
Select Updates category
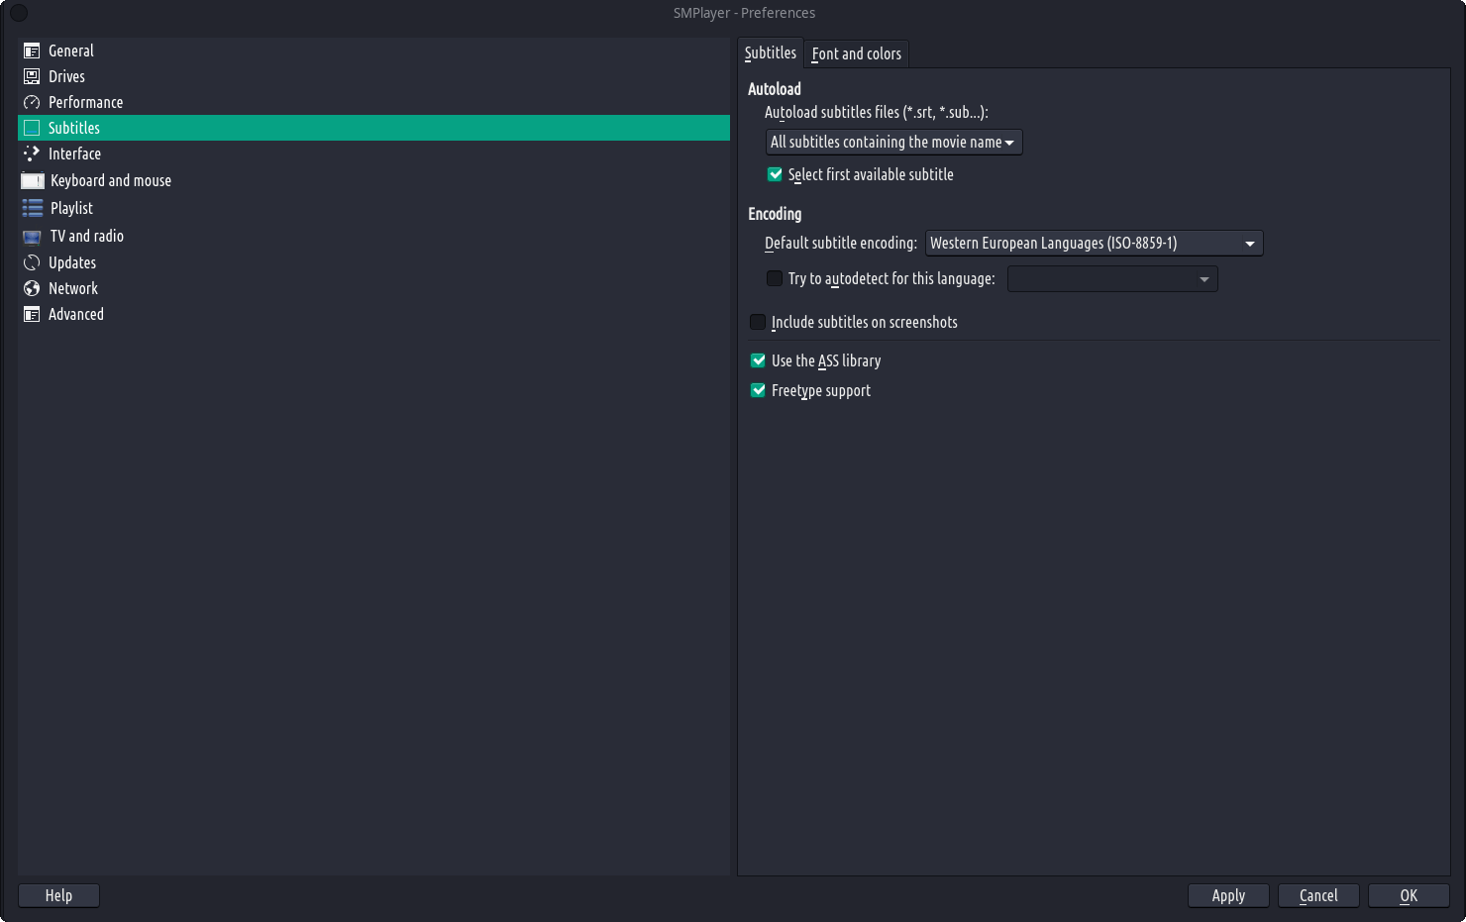373,262
